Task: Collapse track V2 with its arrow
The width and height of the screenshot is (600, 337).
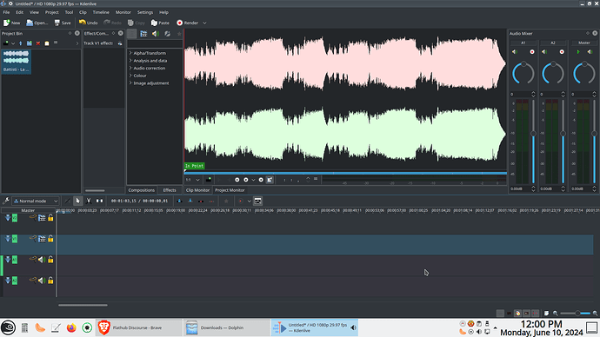Action: (x=8, y=218)
